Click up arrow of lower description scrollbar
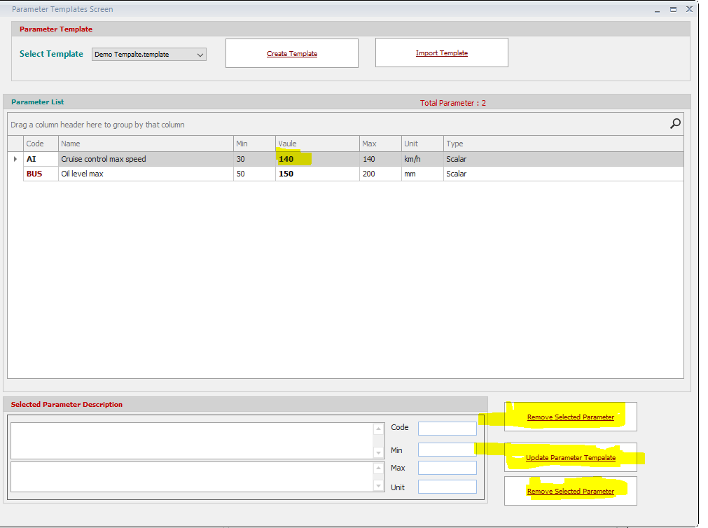 tap(379, 468)
